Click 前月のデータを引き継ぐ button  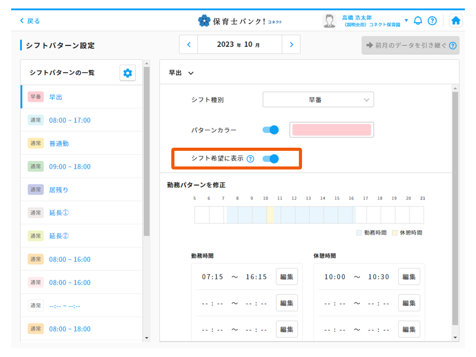(410, 45)
